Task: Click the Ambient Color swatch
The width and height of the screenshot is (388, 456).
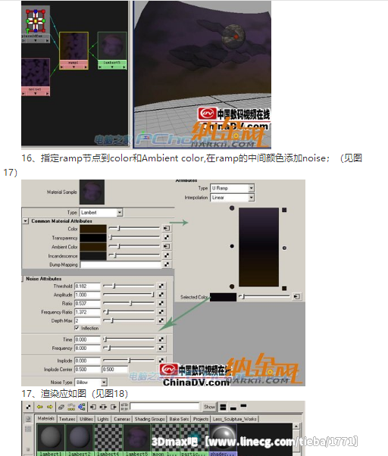Action: (93, 247)
